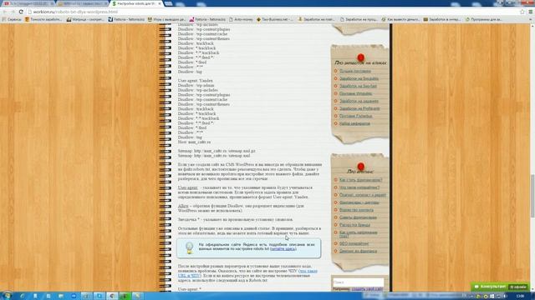Switch to the second browser tab

(x=83, y=3)
